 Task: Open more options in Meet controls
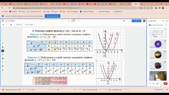point(161,84)
